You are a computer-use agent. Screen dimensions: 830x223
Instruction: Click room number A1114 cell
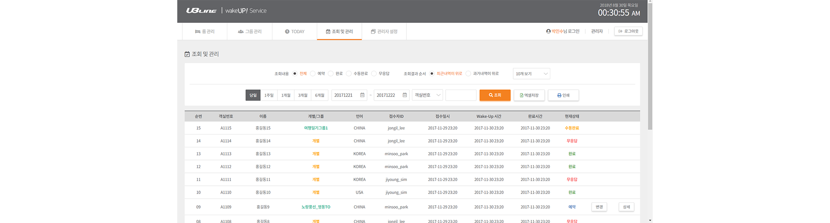click(226, 141)
